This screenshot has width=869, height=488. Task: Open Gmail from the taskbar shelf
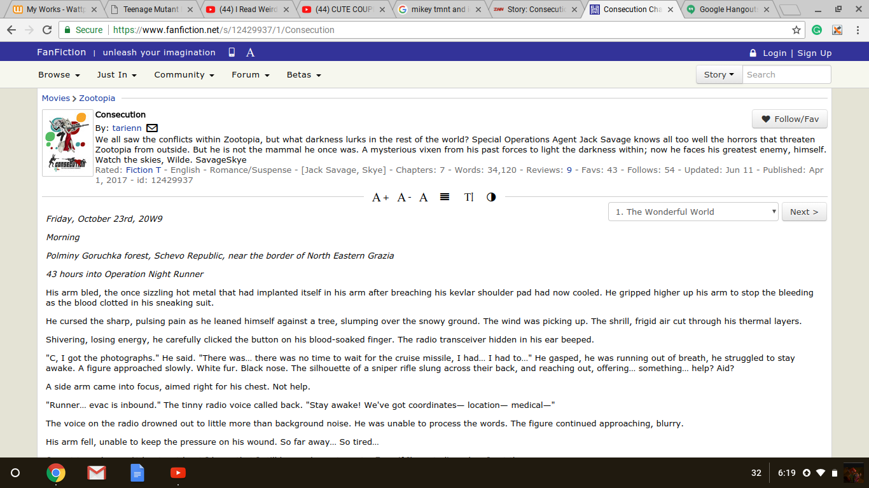click(97, 473)
